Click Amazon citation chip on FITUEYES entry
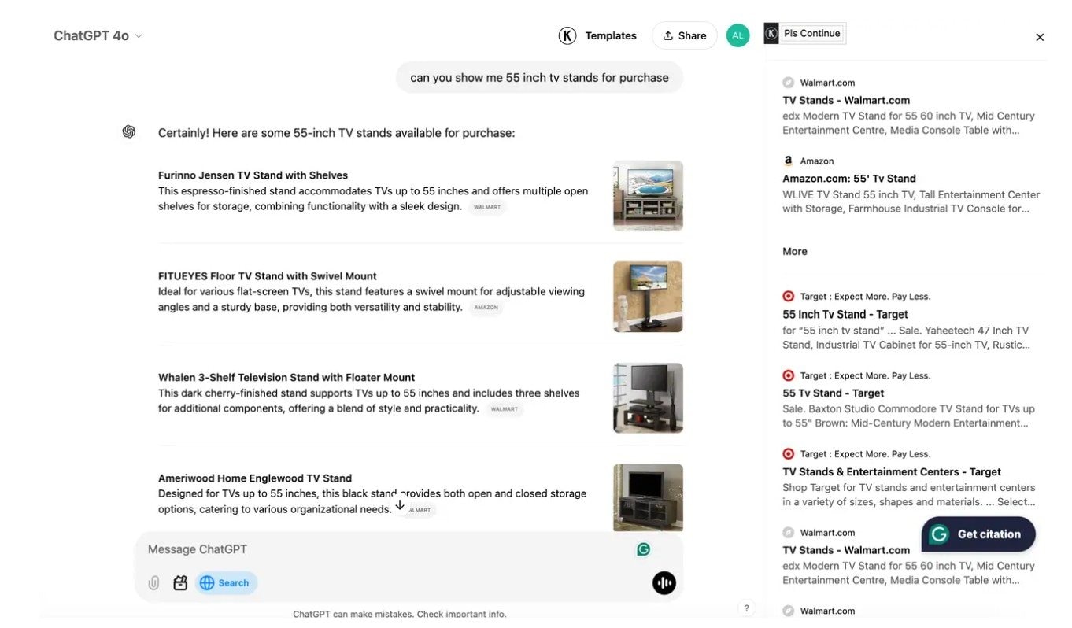Screen dimensions: 1072x628 click(486, 308)
